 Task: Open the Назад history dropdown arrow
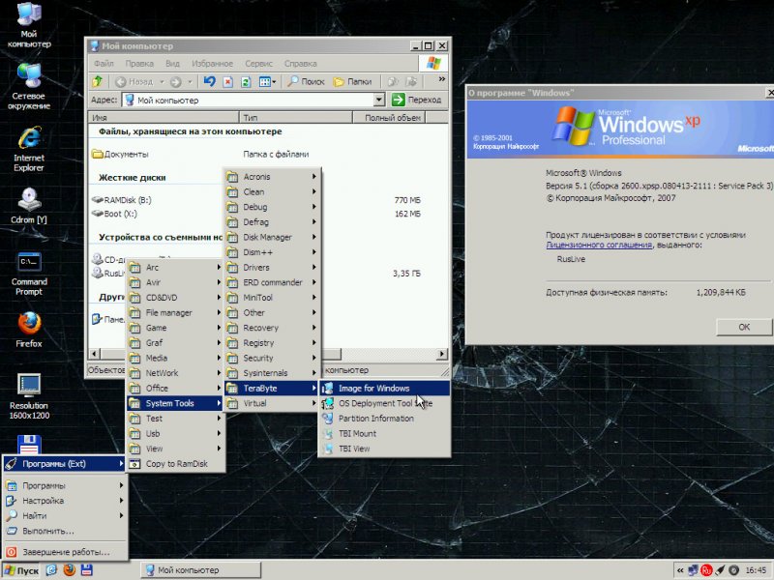click(162, 81)
